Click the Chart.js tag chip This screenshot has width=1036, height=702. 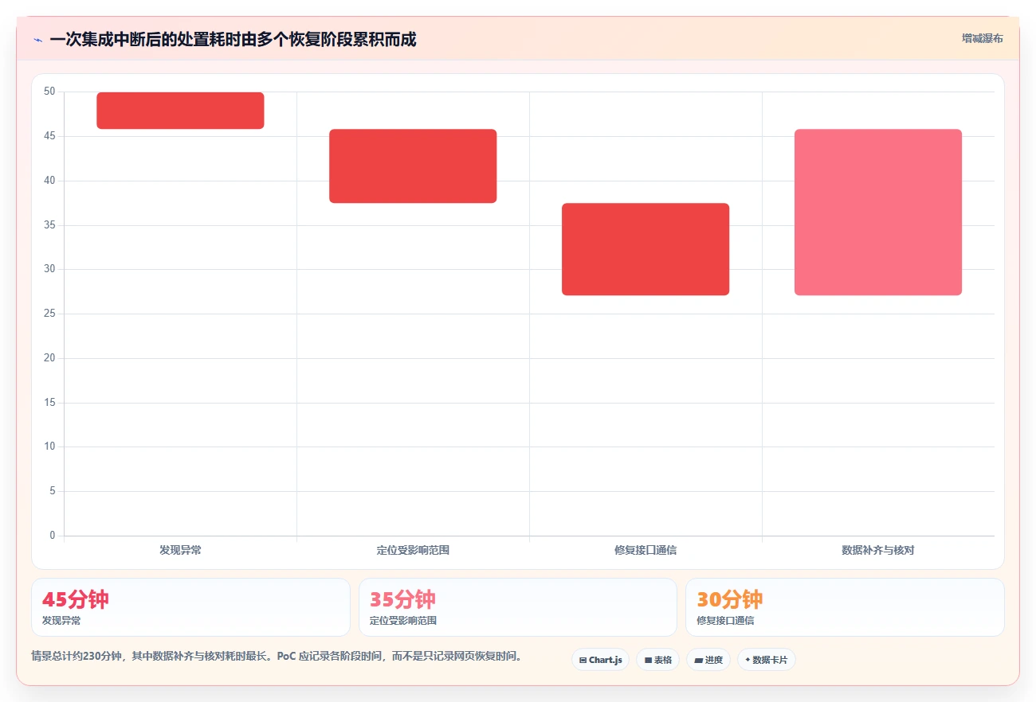coord(600,660)
